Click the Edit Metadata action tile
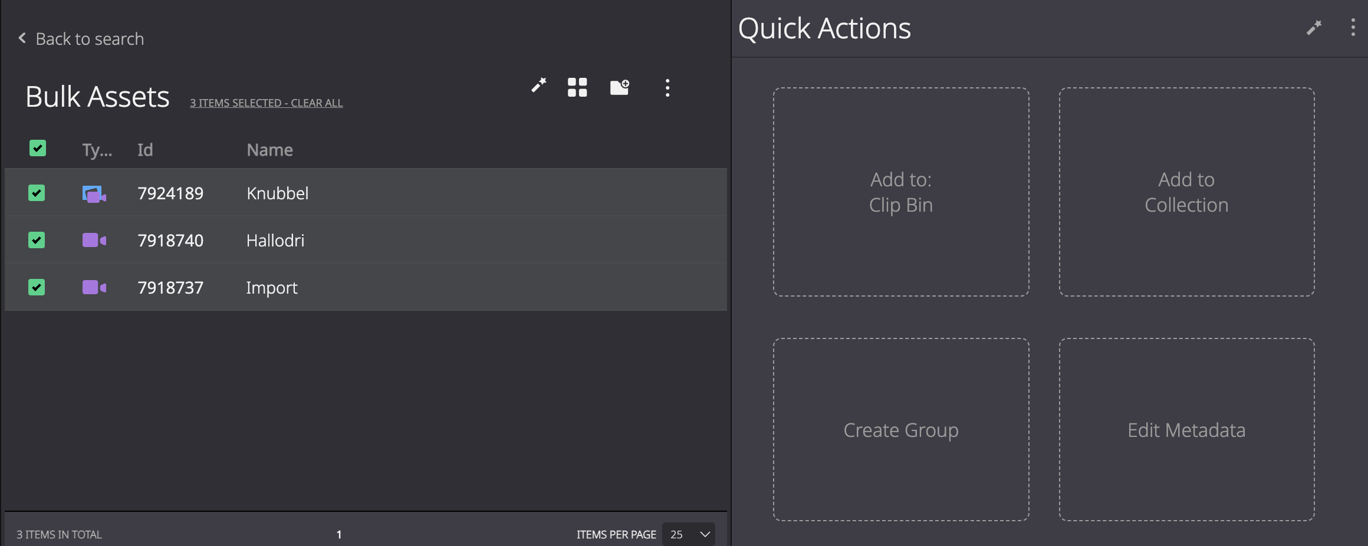This screenshot has height=546, width=1368. (1186, 430)
